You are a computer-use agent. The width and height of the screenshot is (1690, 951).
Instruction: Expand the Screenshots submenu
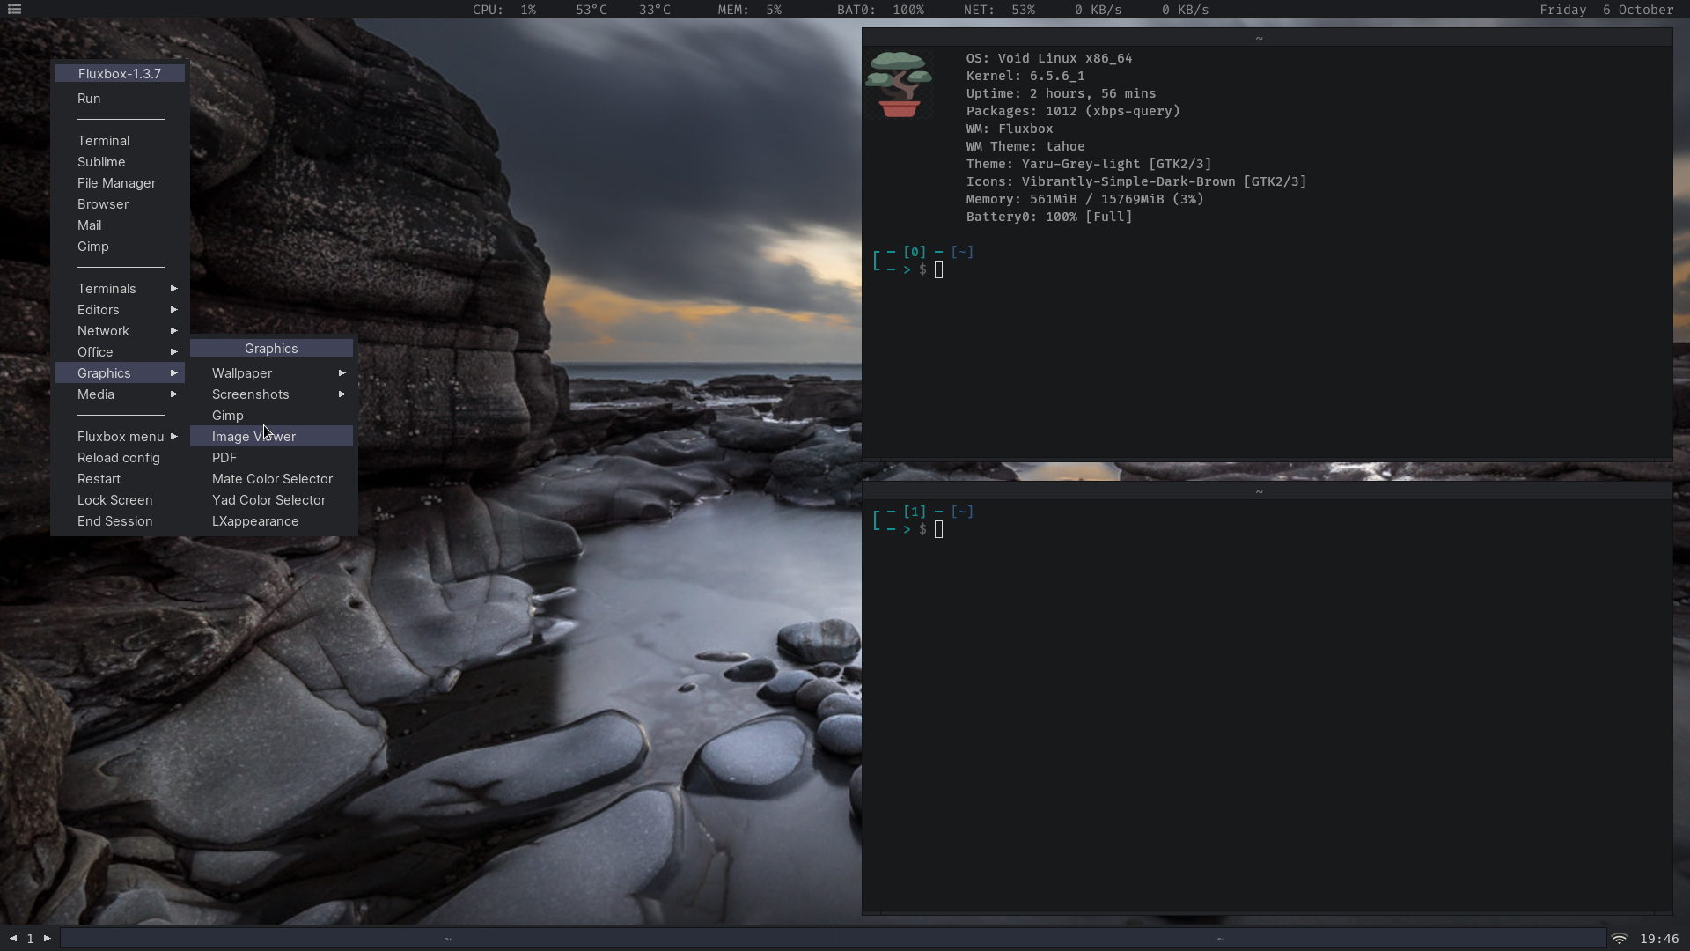click(x=271, y=394)
